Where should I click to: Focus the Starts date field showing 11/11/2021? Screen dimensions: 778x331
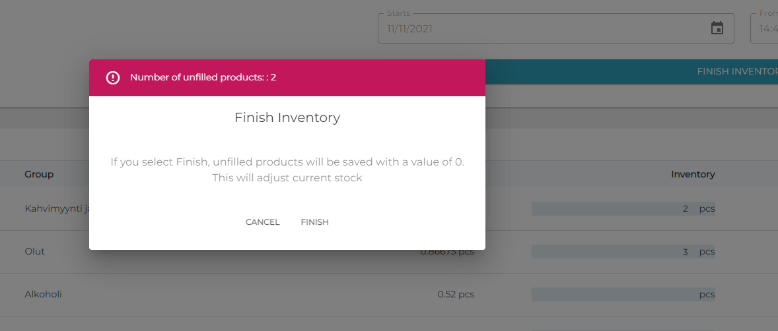click(542, 29)
